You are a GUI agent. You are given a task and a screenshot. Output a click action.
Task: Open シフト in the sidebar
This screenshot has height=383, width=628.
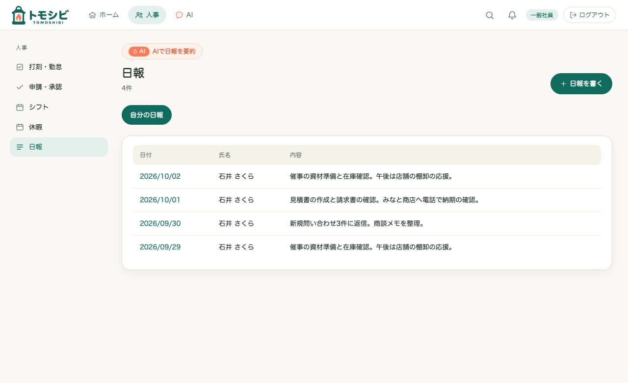(59, 107)
